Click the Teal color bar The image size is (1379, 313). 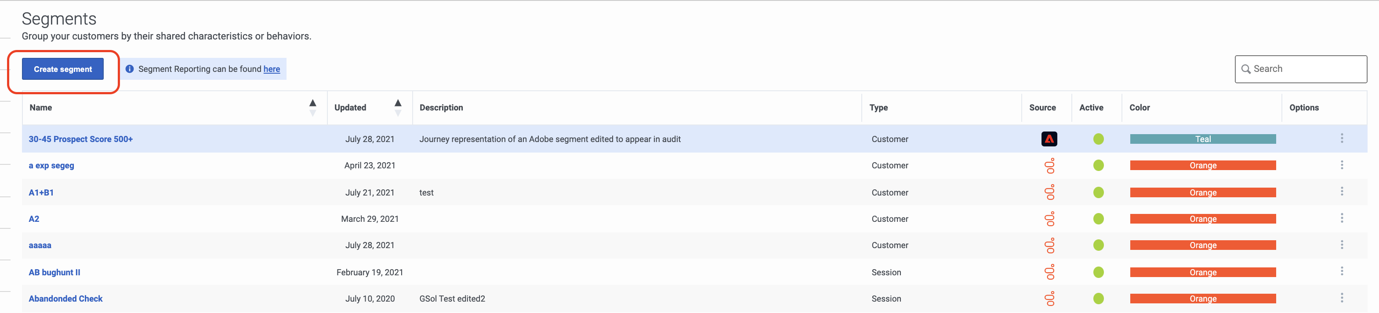[x=1203, y=139]
